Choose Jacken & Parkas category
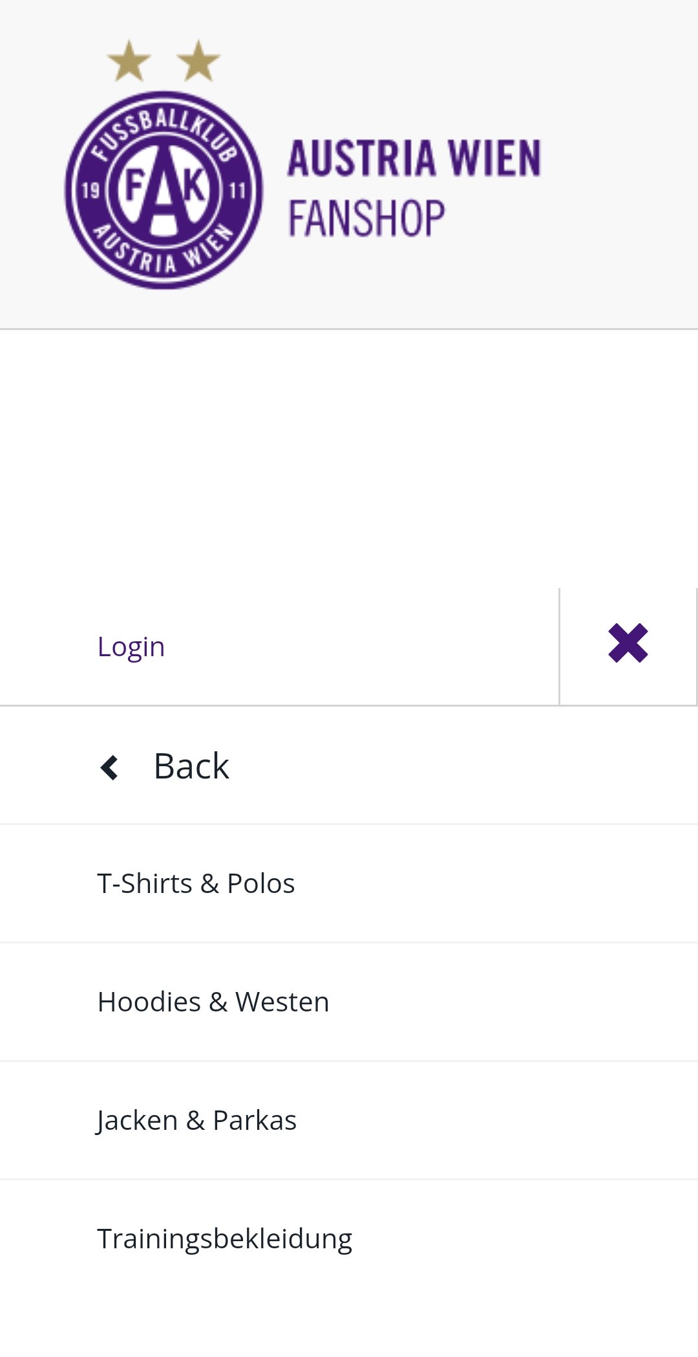Image resolution: width=698 pixels, height=1357 pixels. pyautogui.click(x=349, y=1120)
